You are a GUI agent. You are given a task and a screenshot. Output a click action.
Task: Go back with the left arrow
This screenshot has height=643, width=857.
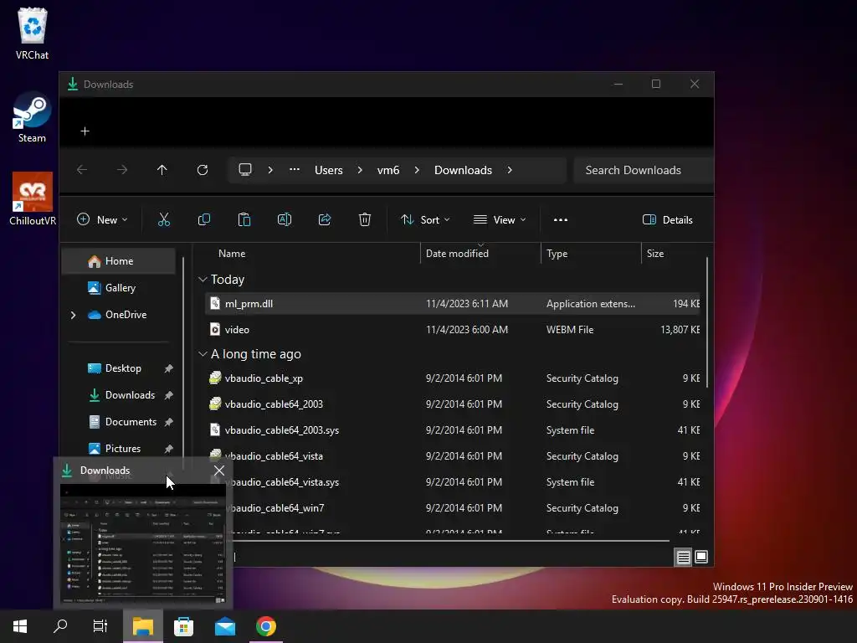[82, 170]
